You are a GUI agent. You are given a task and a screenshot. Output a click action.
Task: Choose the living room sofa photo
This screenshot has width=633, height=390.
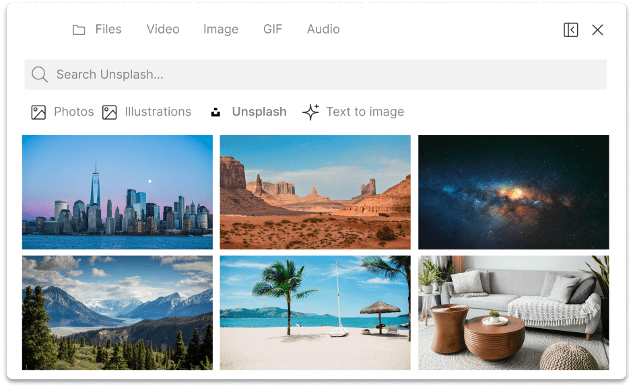coord(513,313)
